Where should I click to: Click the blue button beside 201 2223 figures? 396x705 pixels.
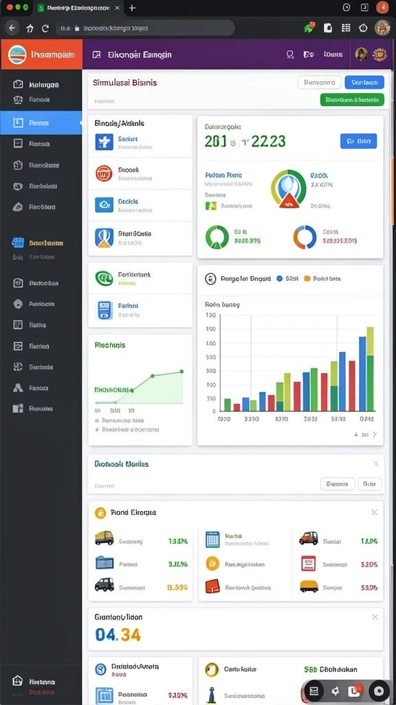click(358, 141)
